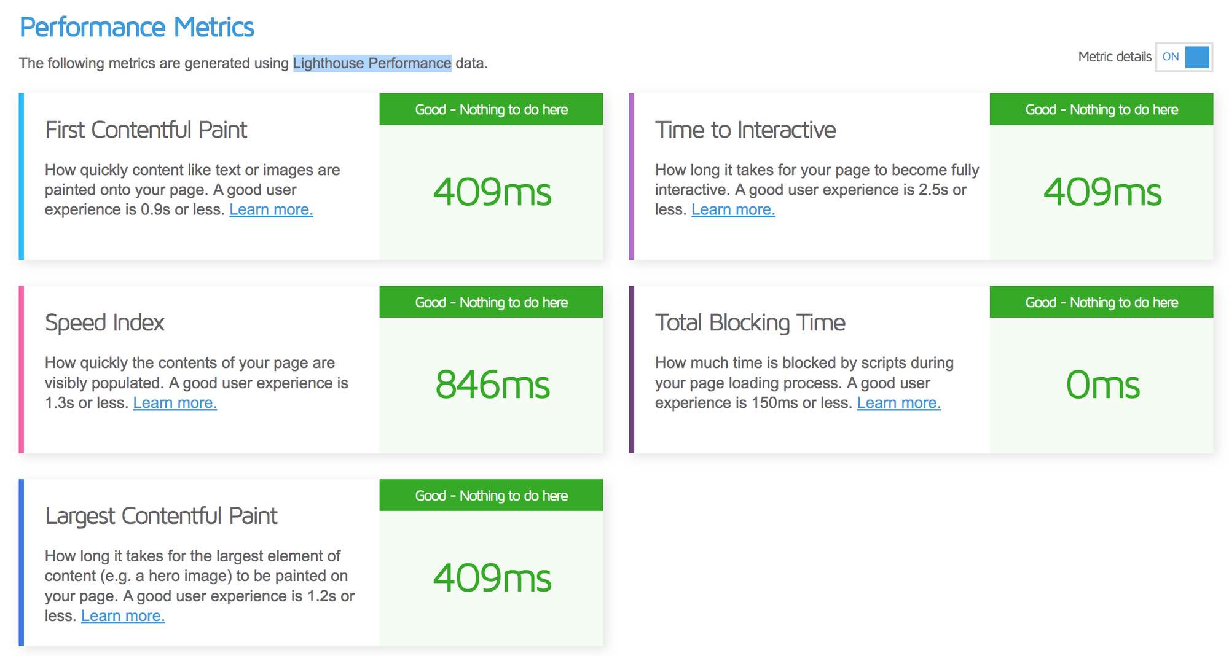Click the green Good banner above Speed Index score
1229x656 pixels.
pos(491,302)
